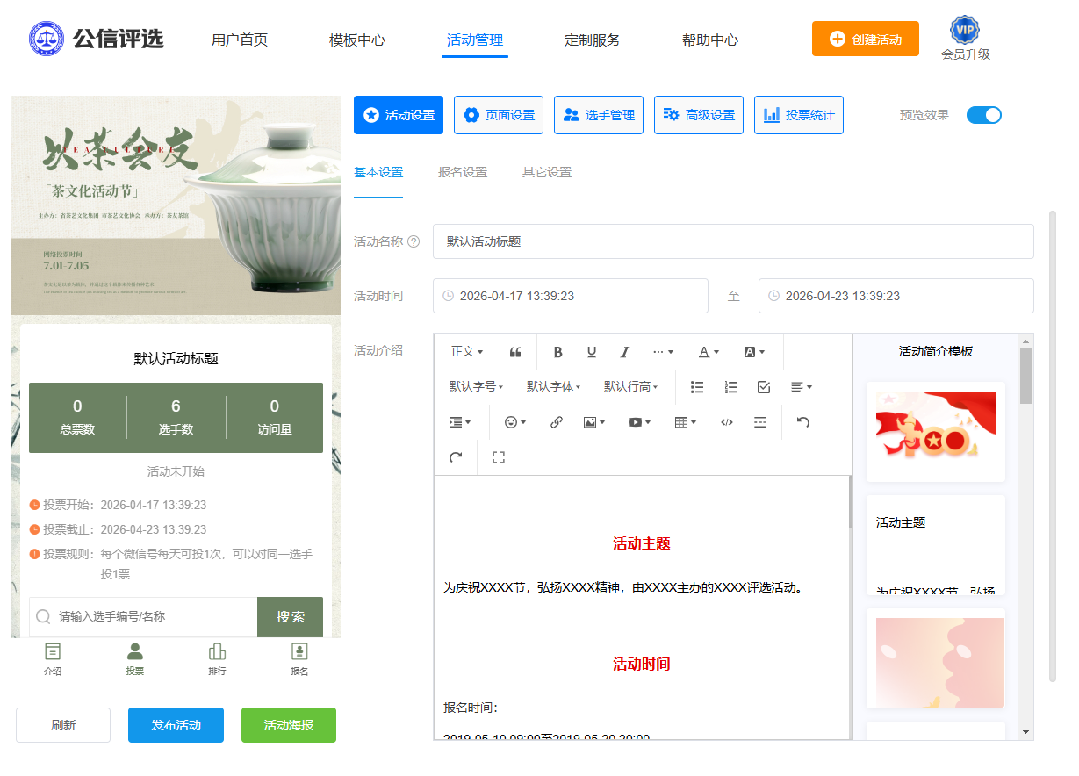Click the VIP 会员升级 badge
Screen dimensions: 1079x776
(x=966, y=39)
